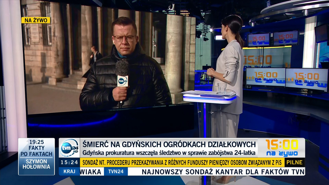Viewport: 329px width, 185px height.
Task: Click the 15:00 na żywo programme logo
Action: coord(282,148)
